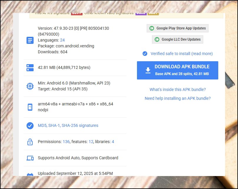Screen dimensions: 238x189
Task: Click Pushbullet icon on Play Store App Updates
Action: click(x=152, y=28)
